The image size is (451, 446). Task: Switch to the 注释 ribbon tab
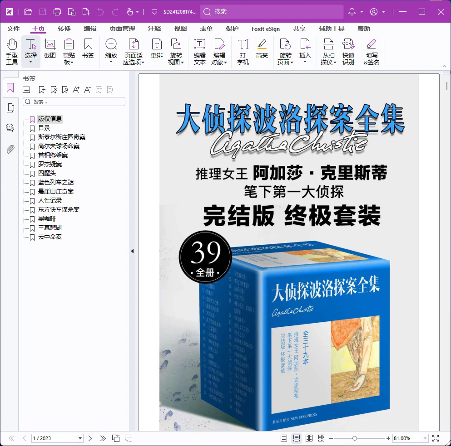pos(154,28)
